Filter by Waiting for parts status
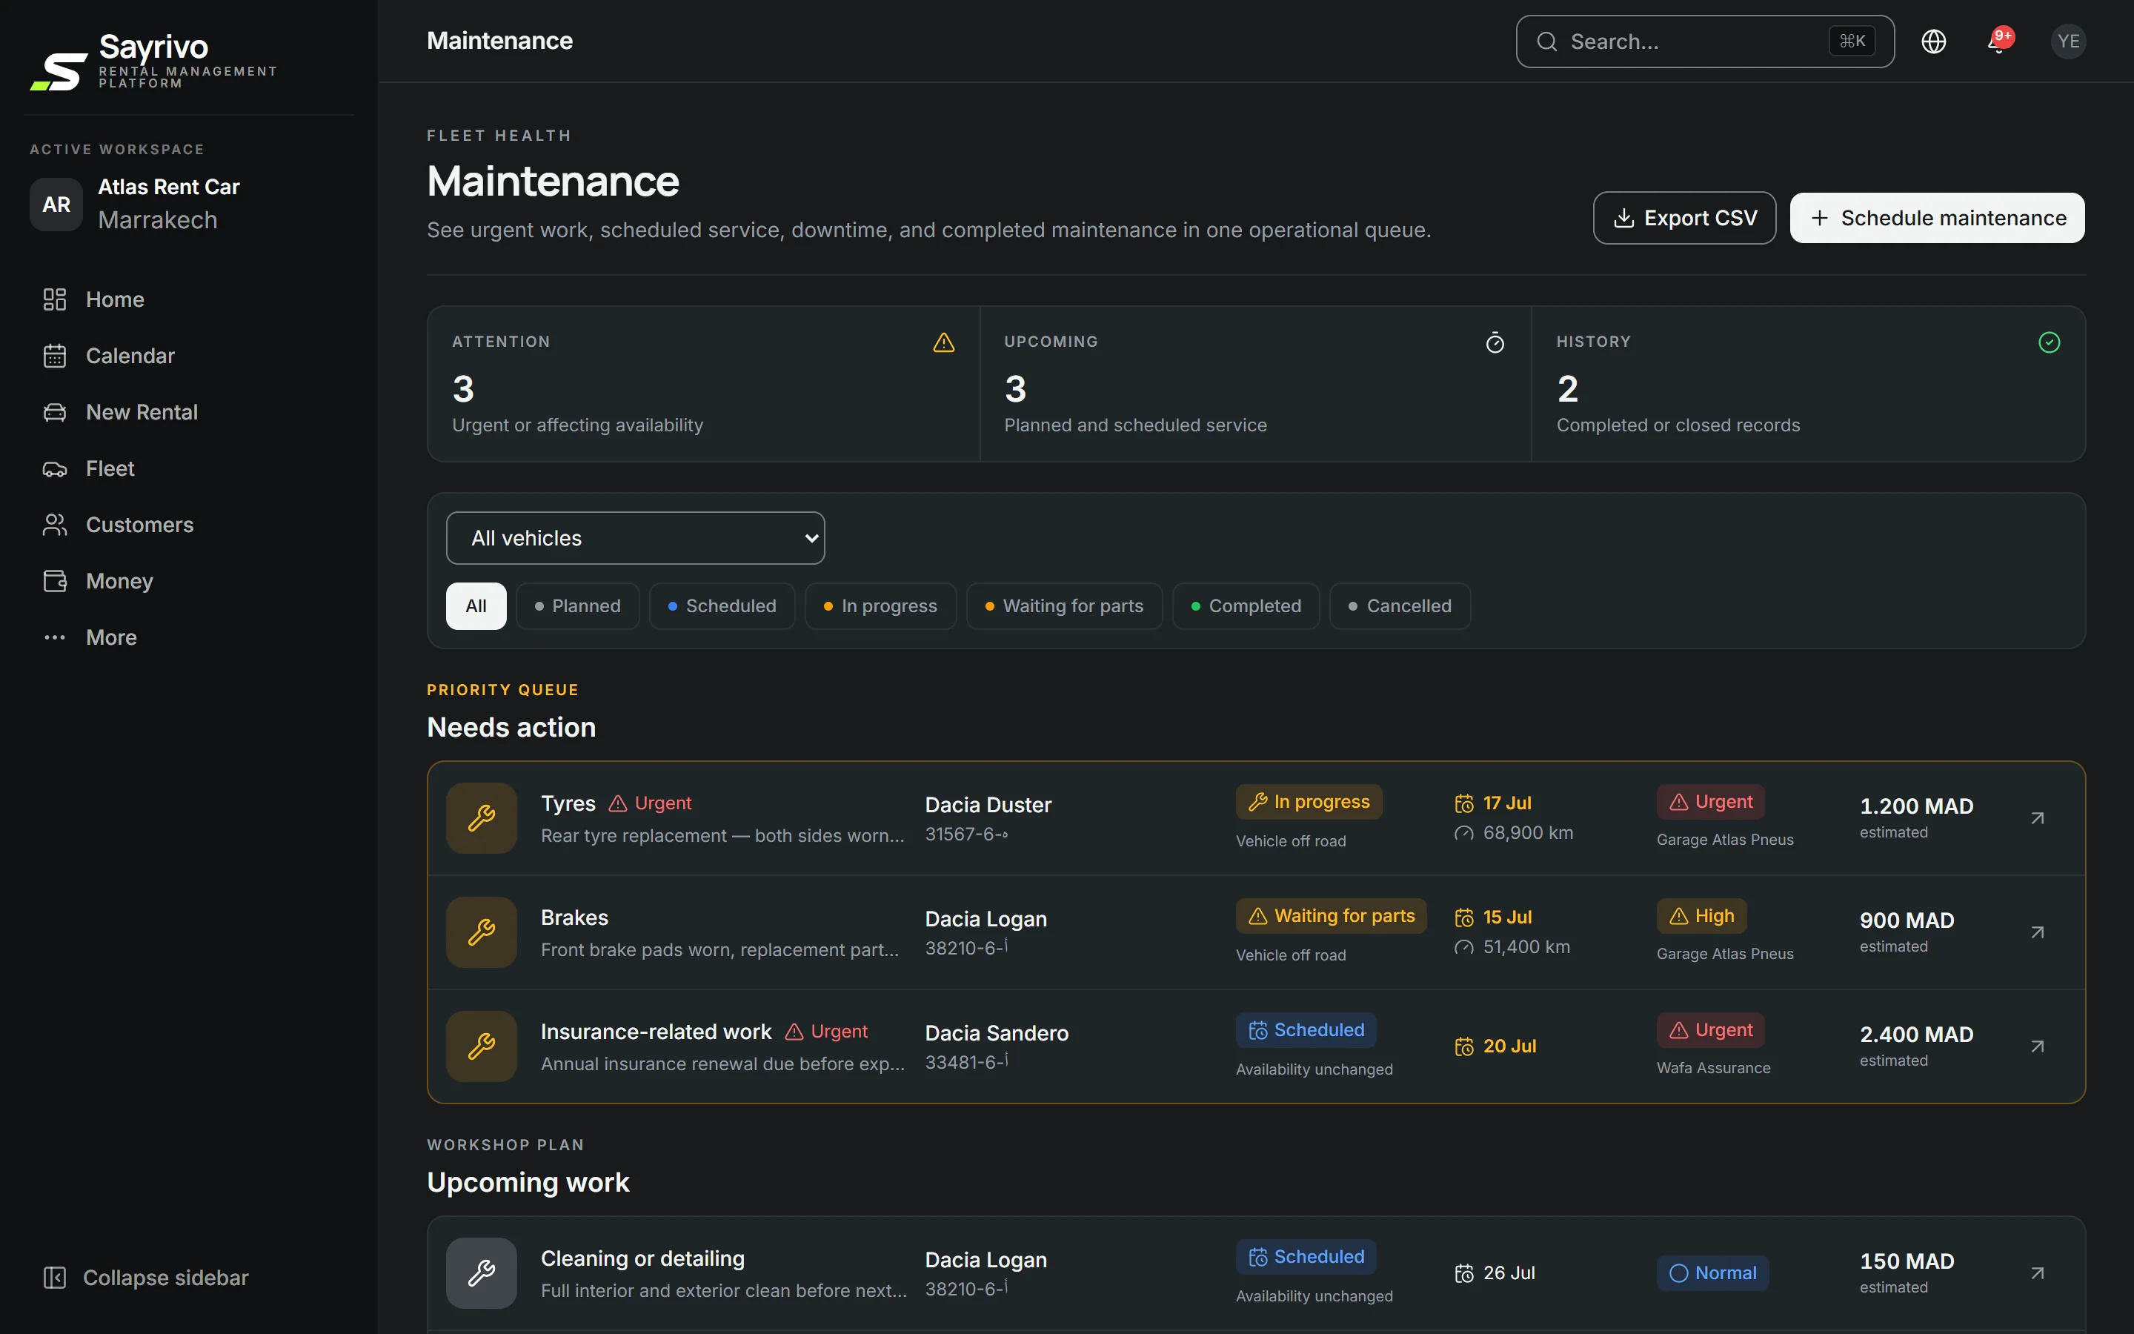Image resolution: width=2134 pixels, height=1334 pixels. [x=1064, y=606]
